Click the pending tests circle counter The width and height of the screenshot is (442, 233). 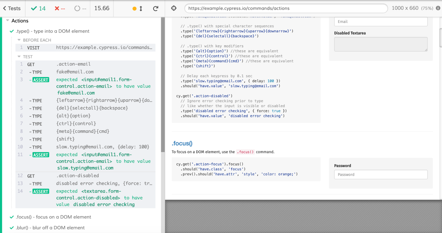click(80, 9)
